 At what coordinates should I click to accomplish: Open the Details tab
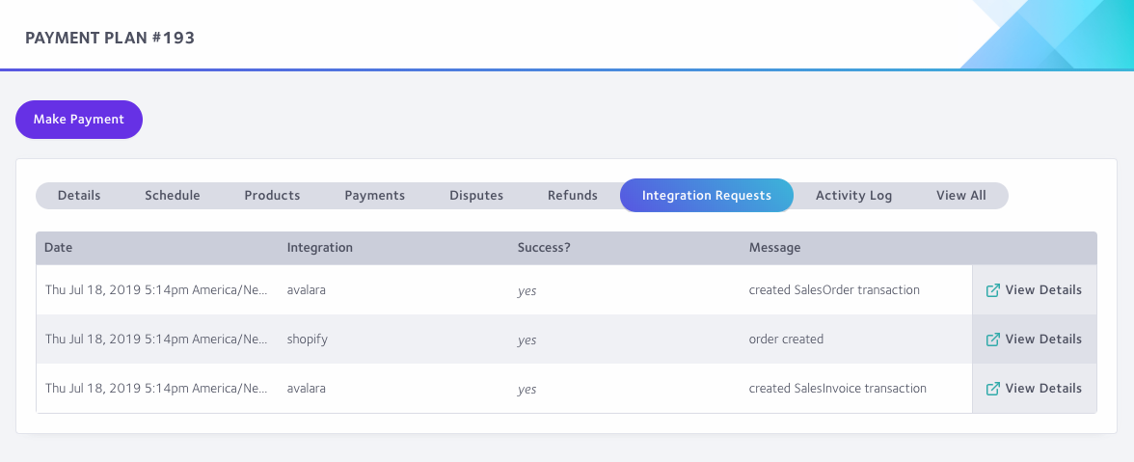pyautogui.click(x=79, y=195)
